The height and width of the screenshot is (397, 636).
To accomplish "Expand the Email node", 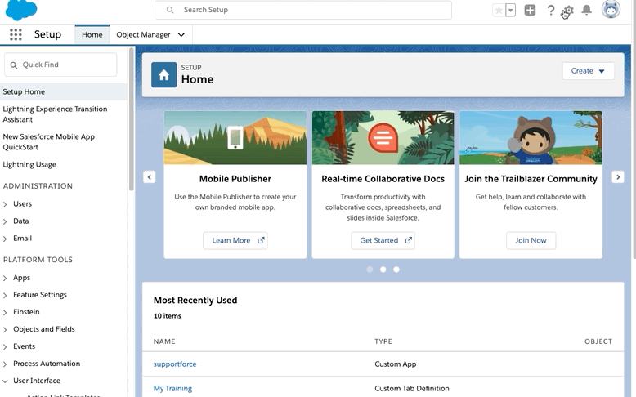I will (x=5, y=239).
